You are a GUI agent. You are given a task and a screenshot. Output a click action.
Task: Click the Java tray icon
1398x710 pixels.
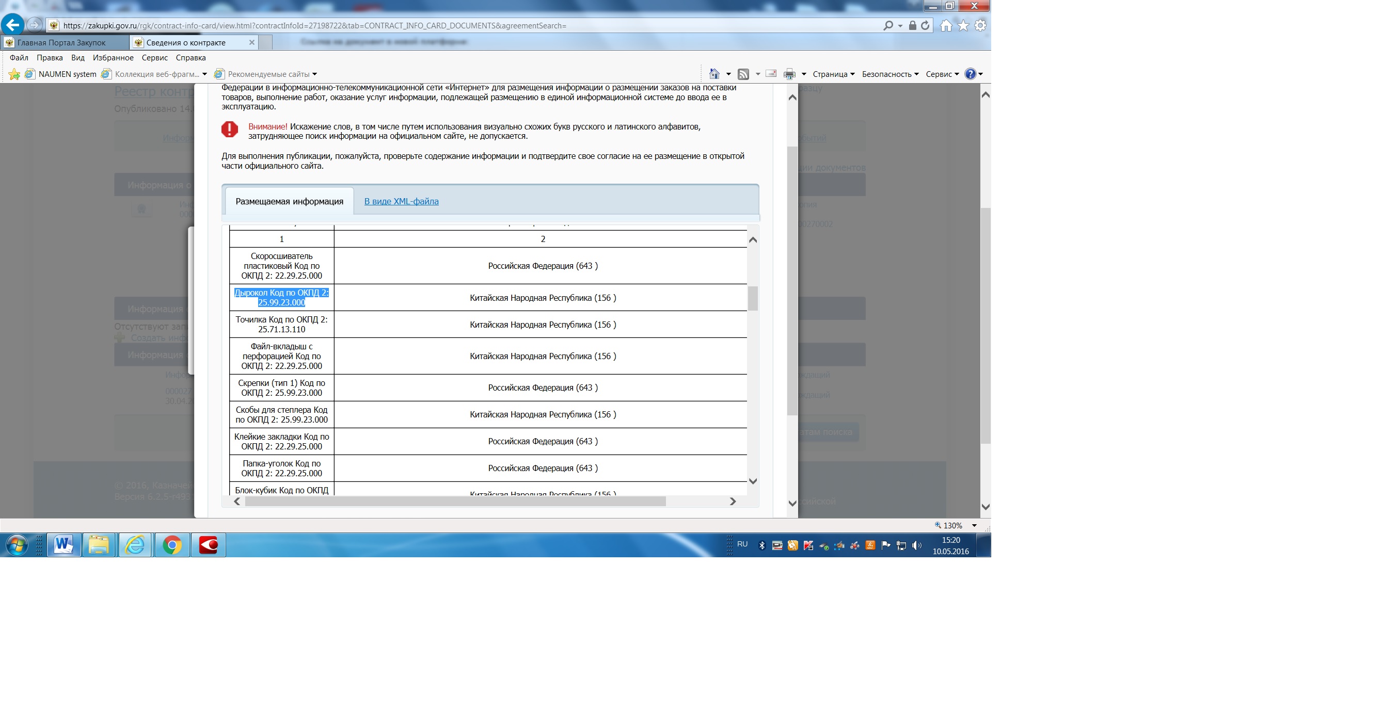tap(870, 545)
